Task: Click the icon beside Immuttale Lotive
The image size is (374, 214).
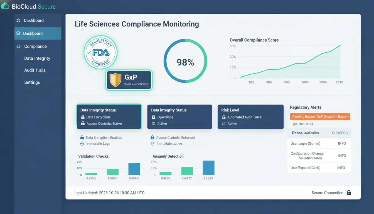Action: click(x=152, y=144)
